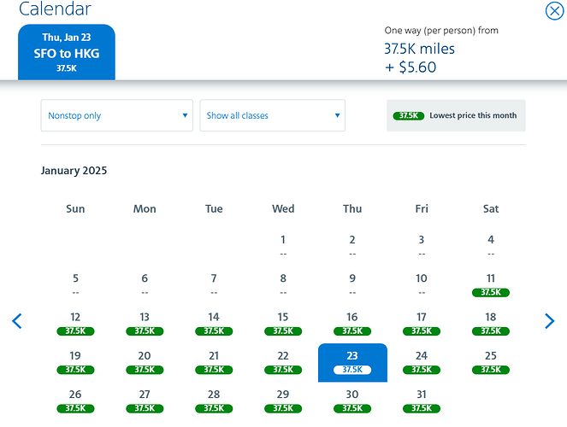Screen dimensions: 567x427
Task: Go to previous month using left chevron
Action: click(x=17, y=321)
